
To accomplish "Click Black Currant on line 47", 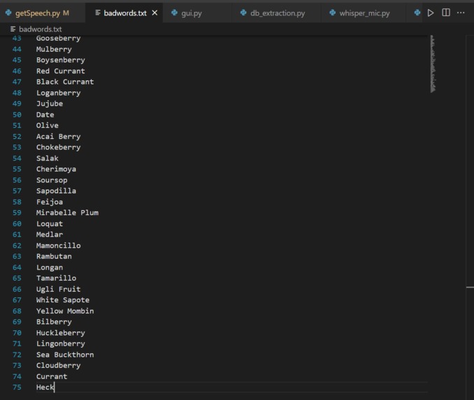I will click(65, 82).
